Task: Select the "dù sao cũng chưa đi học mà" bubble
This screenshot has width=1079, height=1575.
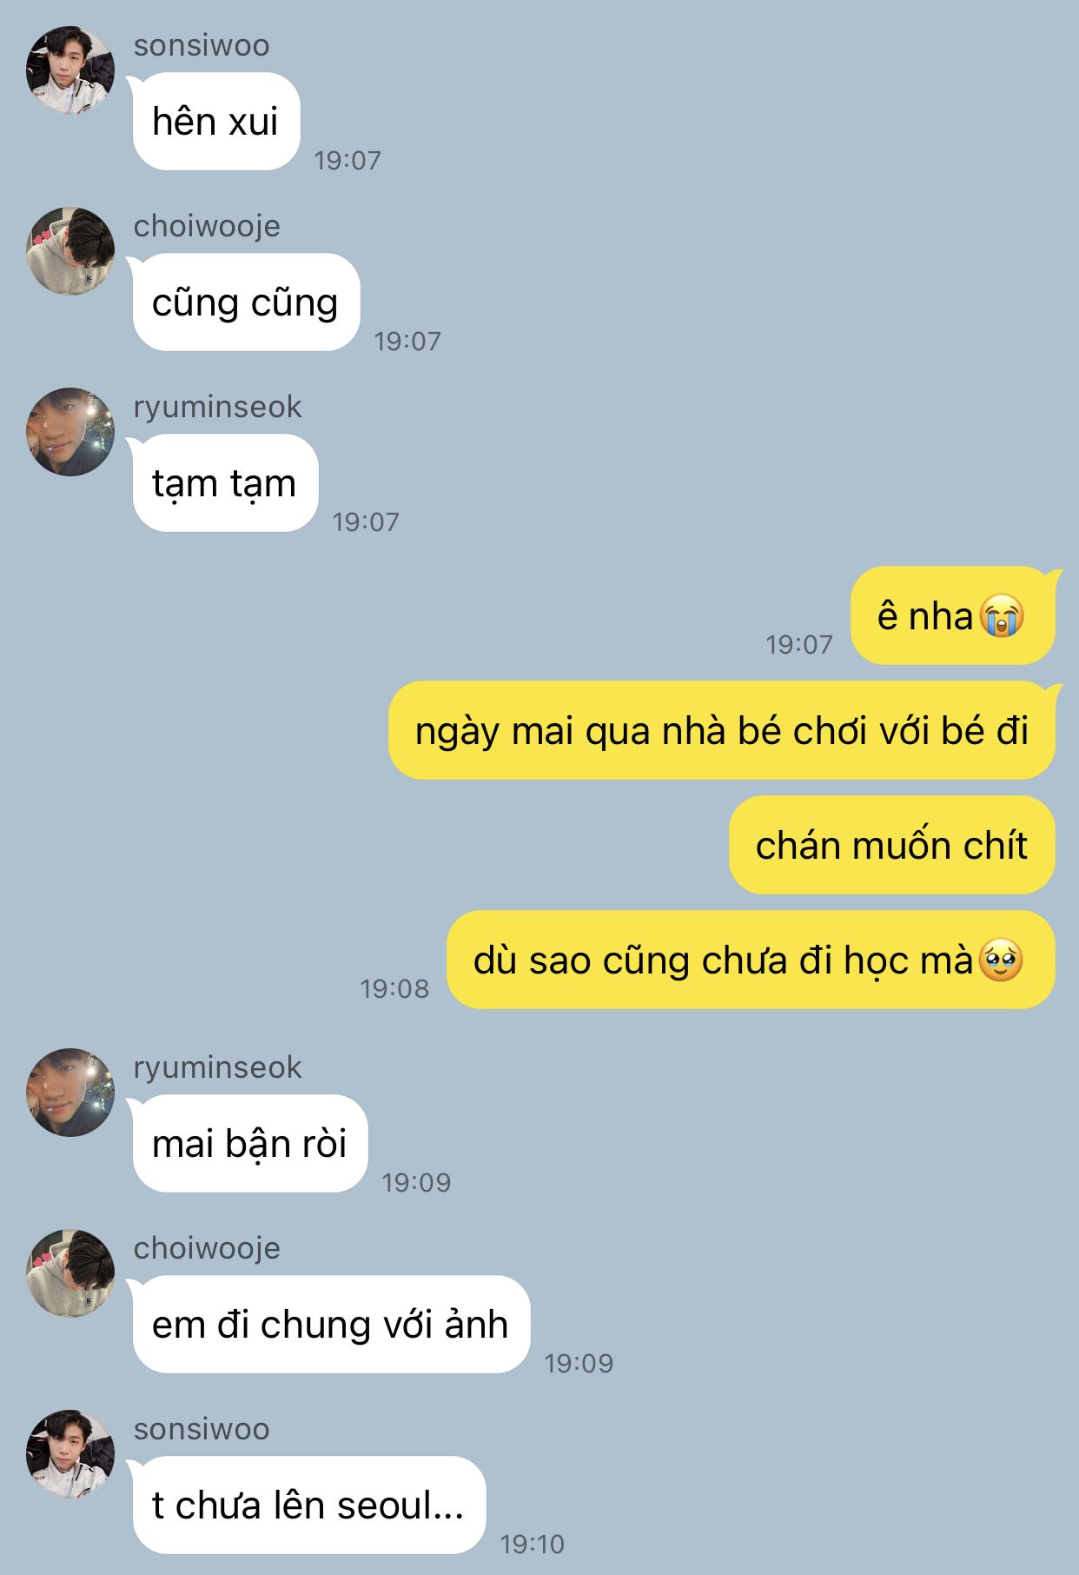Action: (751, 960)
